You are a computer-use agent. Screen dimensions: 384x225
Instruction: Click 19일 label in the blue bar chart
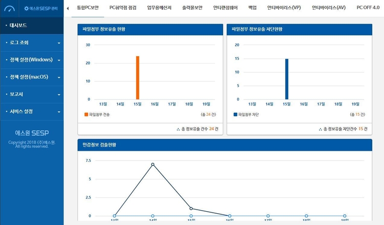coord(355,104)
